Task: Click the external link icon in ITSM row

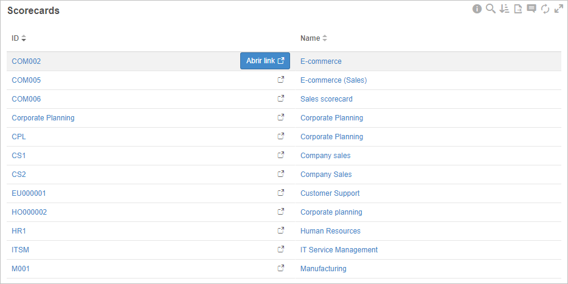Action: [281, 249]
